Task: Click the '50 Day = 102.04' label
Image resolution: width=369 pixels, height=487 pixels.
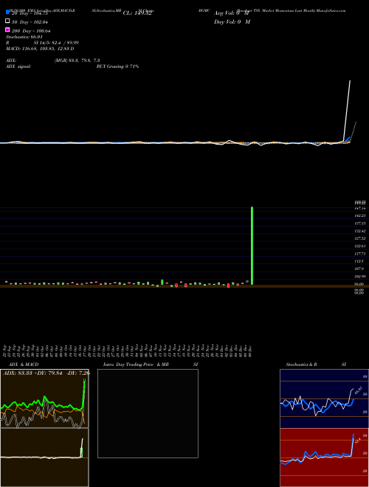Action: [x=30, y=22]
